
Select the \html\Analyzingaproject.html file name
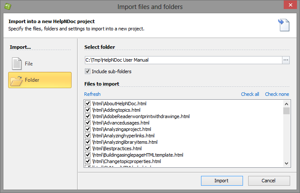(x=121, y=129)
